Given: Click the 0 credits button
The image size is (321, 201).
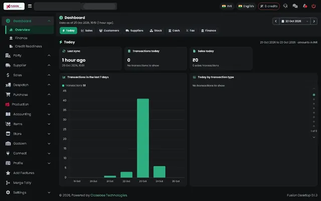Looking at the screenshot, I should click(269, 6).
